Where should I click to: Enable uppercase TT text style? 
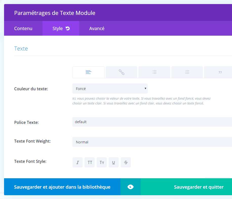90,162
